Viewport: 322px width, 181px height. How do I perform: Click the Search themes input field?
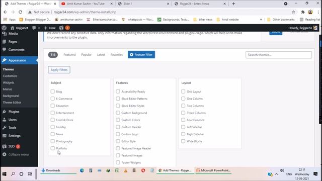[x=279, y=55]
